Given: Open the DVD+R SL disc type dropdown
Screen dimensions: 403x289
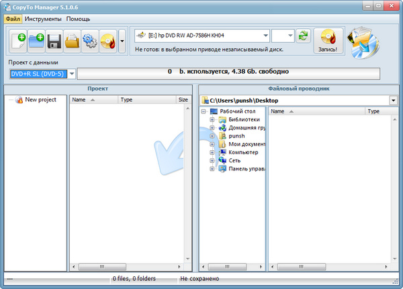Looking at the screenshot, I should (x=72, y=73).
